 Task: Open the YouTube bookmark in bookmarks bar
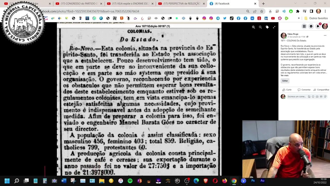pos(273,18)
